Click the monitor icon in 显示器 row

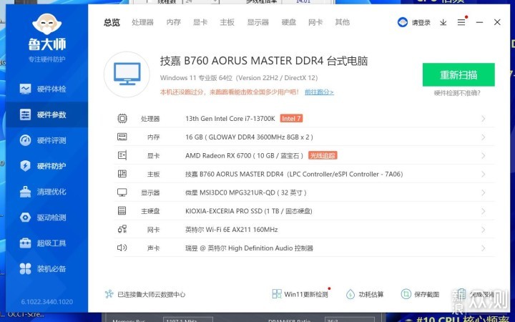tap(122, 192)
